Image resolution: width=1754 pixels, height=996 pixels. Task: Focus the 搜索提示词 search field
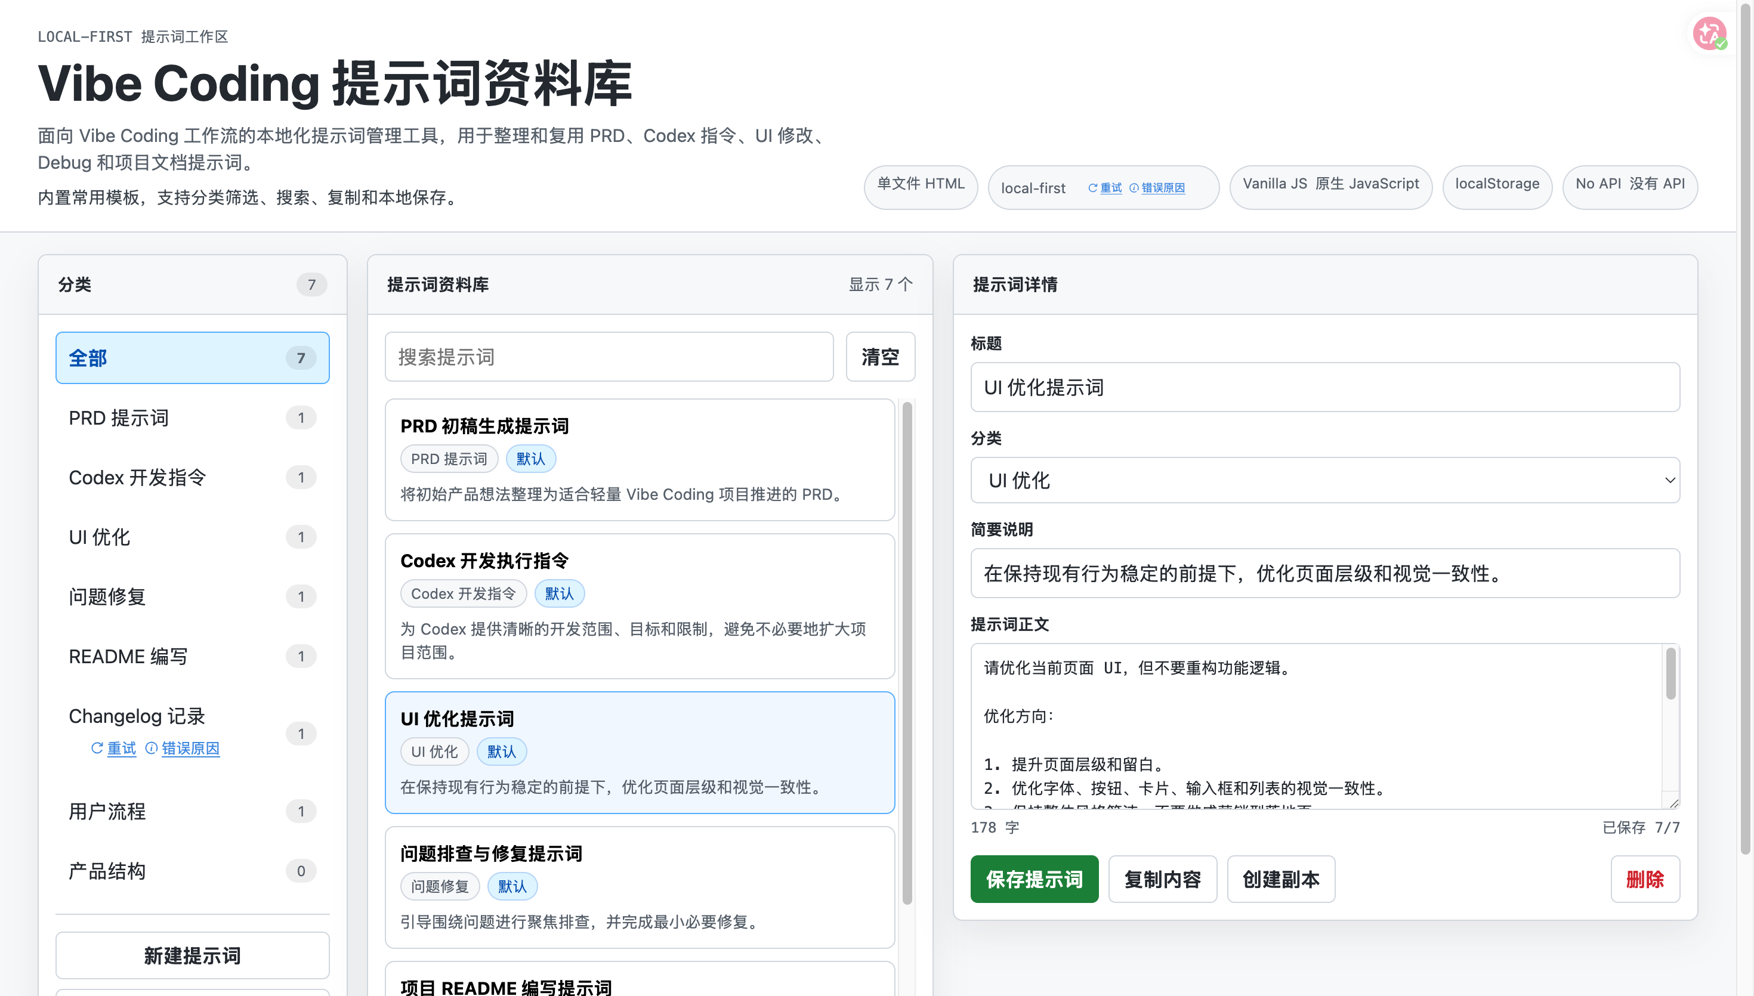coord(609,357)
